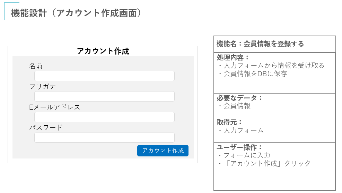Click the Eメールアドレス label
The image size is (342, 193).
55,107
